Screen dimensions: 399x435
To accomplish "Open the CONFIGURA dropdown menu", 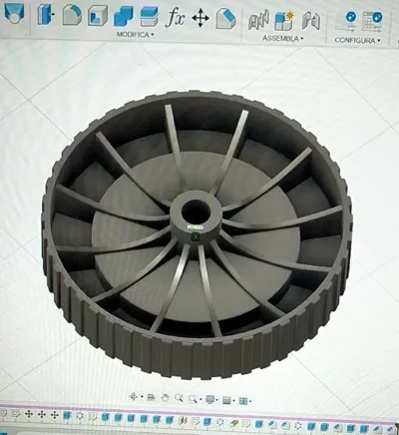I will pos(357,40).
